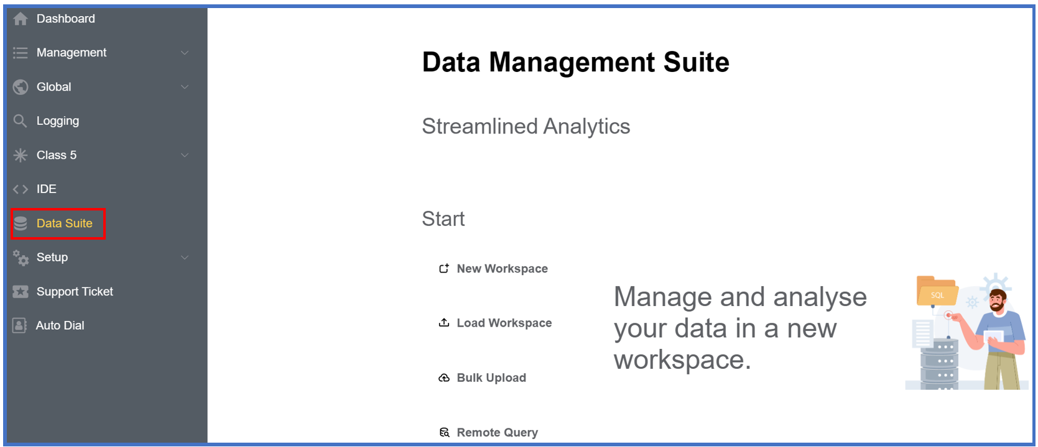Expand the Management menu chevron
This screenshot has width=1038, height=447.
pos(185,53)
